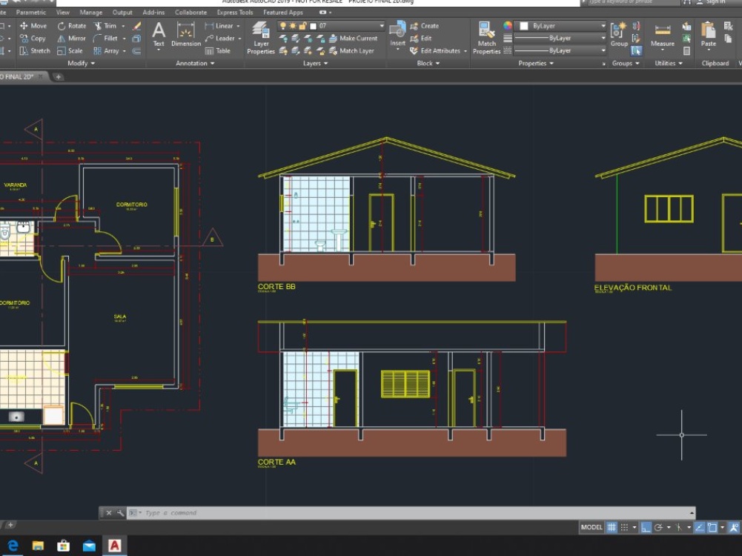Click the ByLayer color swatch in Properties
Viewport: 742px width, 556px height.
tap(524, 24)
